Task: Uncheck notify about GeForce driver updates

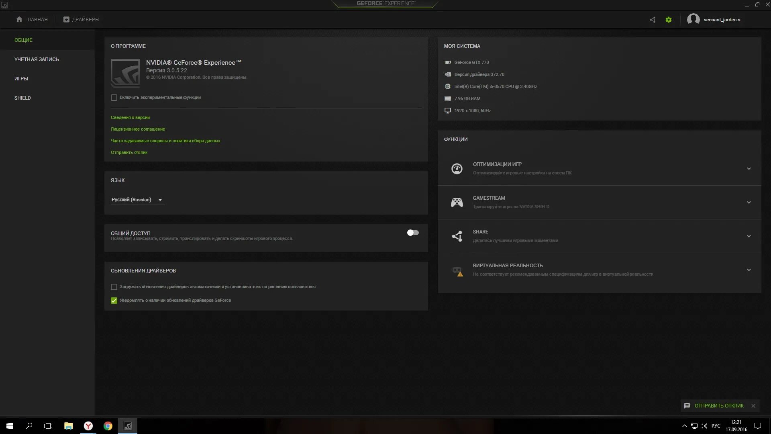Action: [x=114, y=301]
